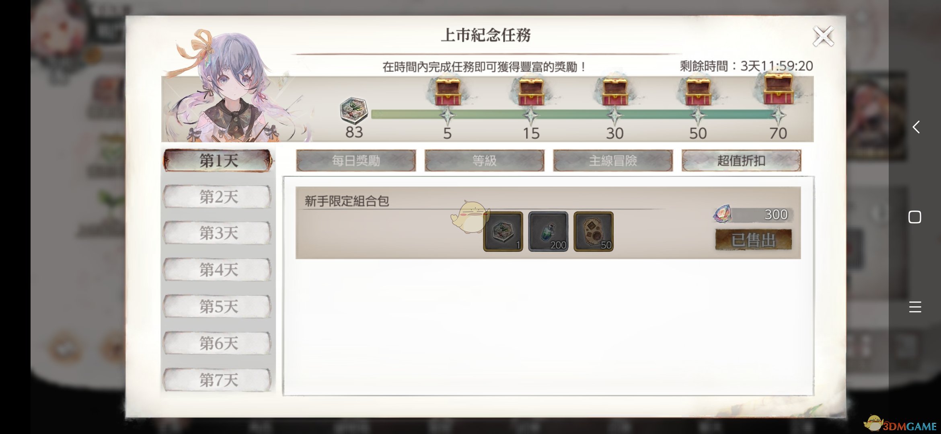The height and width of the screenshot is (434, 941).
Task: Select 第2天 in the day list
Action: point(218,197)
